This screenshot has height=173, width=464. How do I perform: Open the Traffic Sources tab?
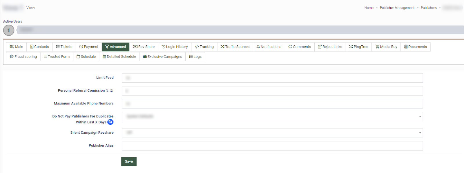235,47
